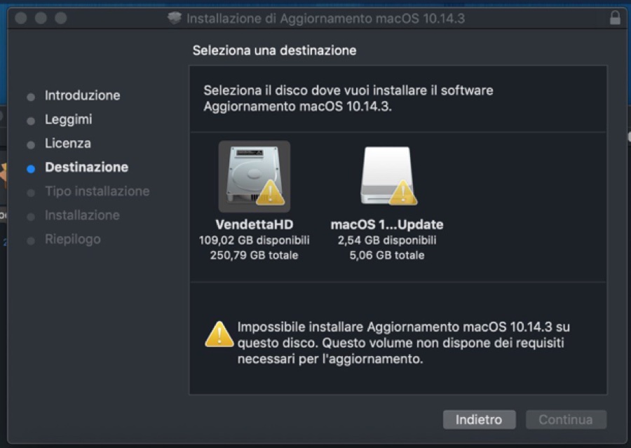Open the Leggimi step in sidebar
This screenshot has height=448, width=631.
pyautogui.click(x=68, y=119)
